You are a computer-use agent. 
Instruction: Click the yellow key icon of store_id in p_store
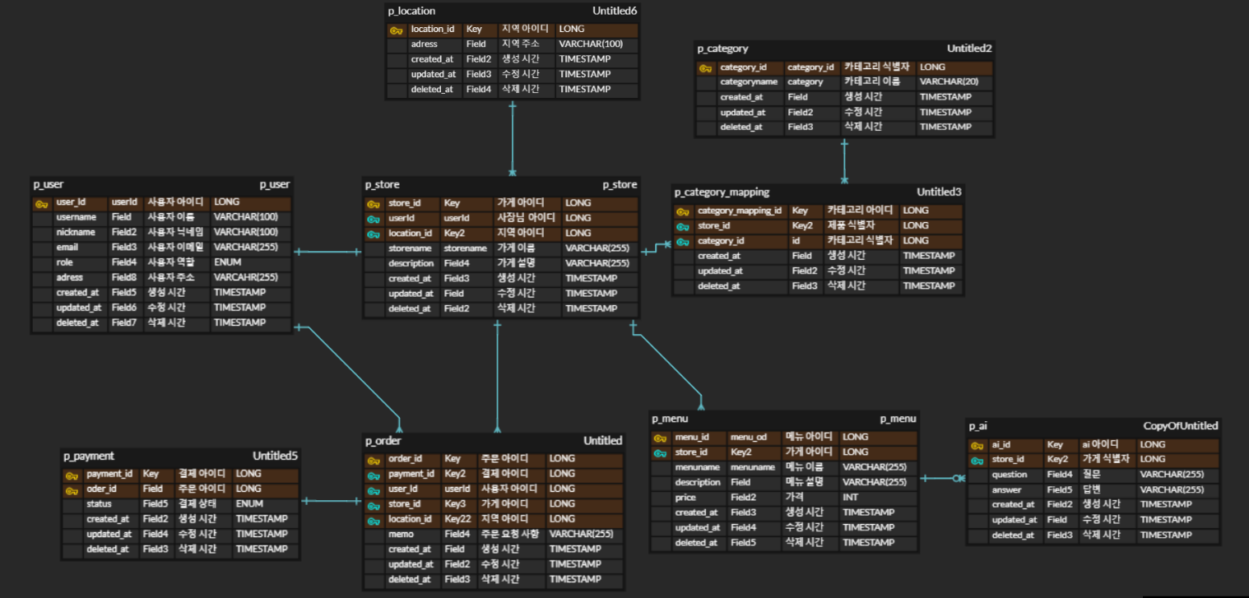(374, 203)
